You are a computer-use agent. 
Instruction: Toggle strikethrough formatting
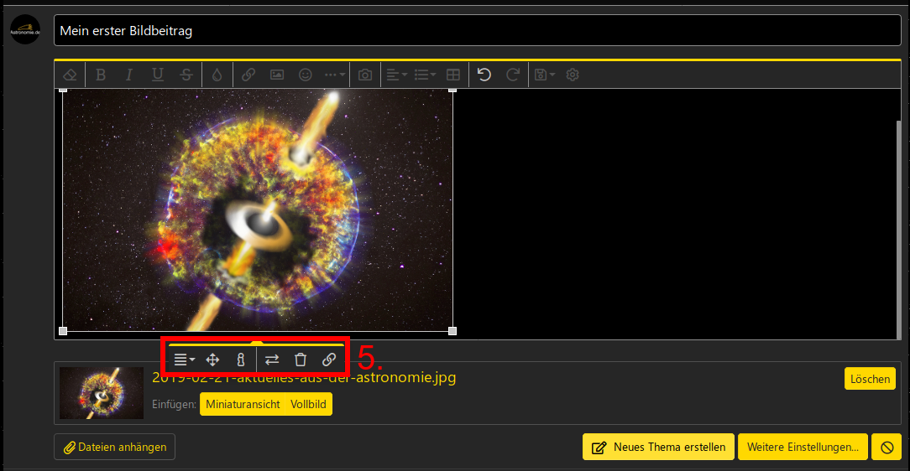(186, 75)
